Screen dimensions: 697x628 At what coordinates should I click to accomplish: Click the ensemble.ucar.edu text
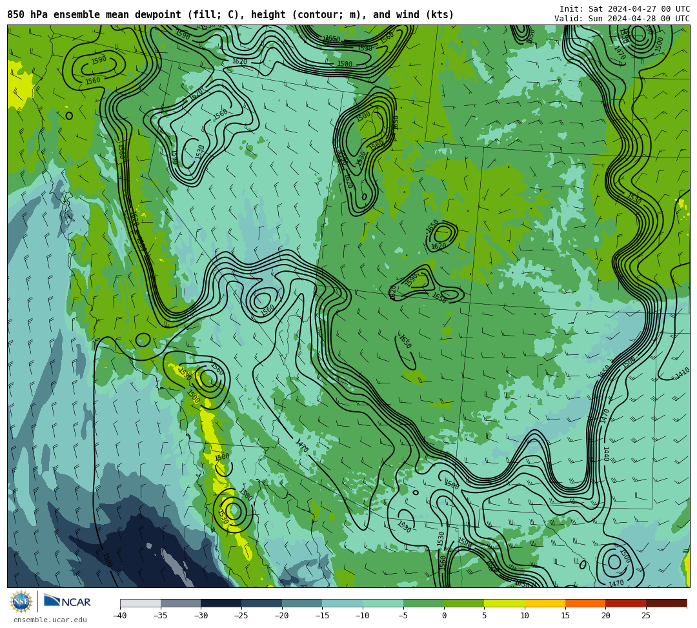50,620
